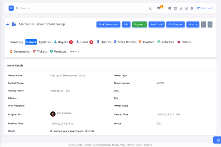
Task: Expand the blue More dropdown button
Action: coord(193,25)
